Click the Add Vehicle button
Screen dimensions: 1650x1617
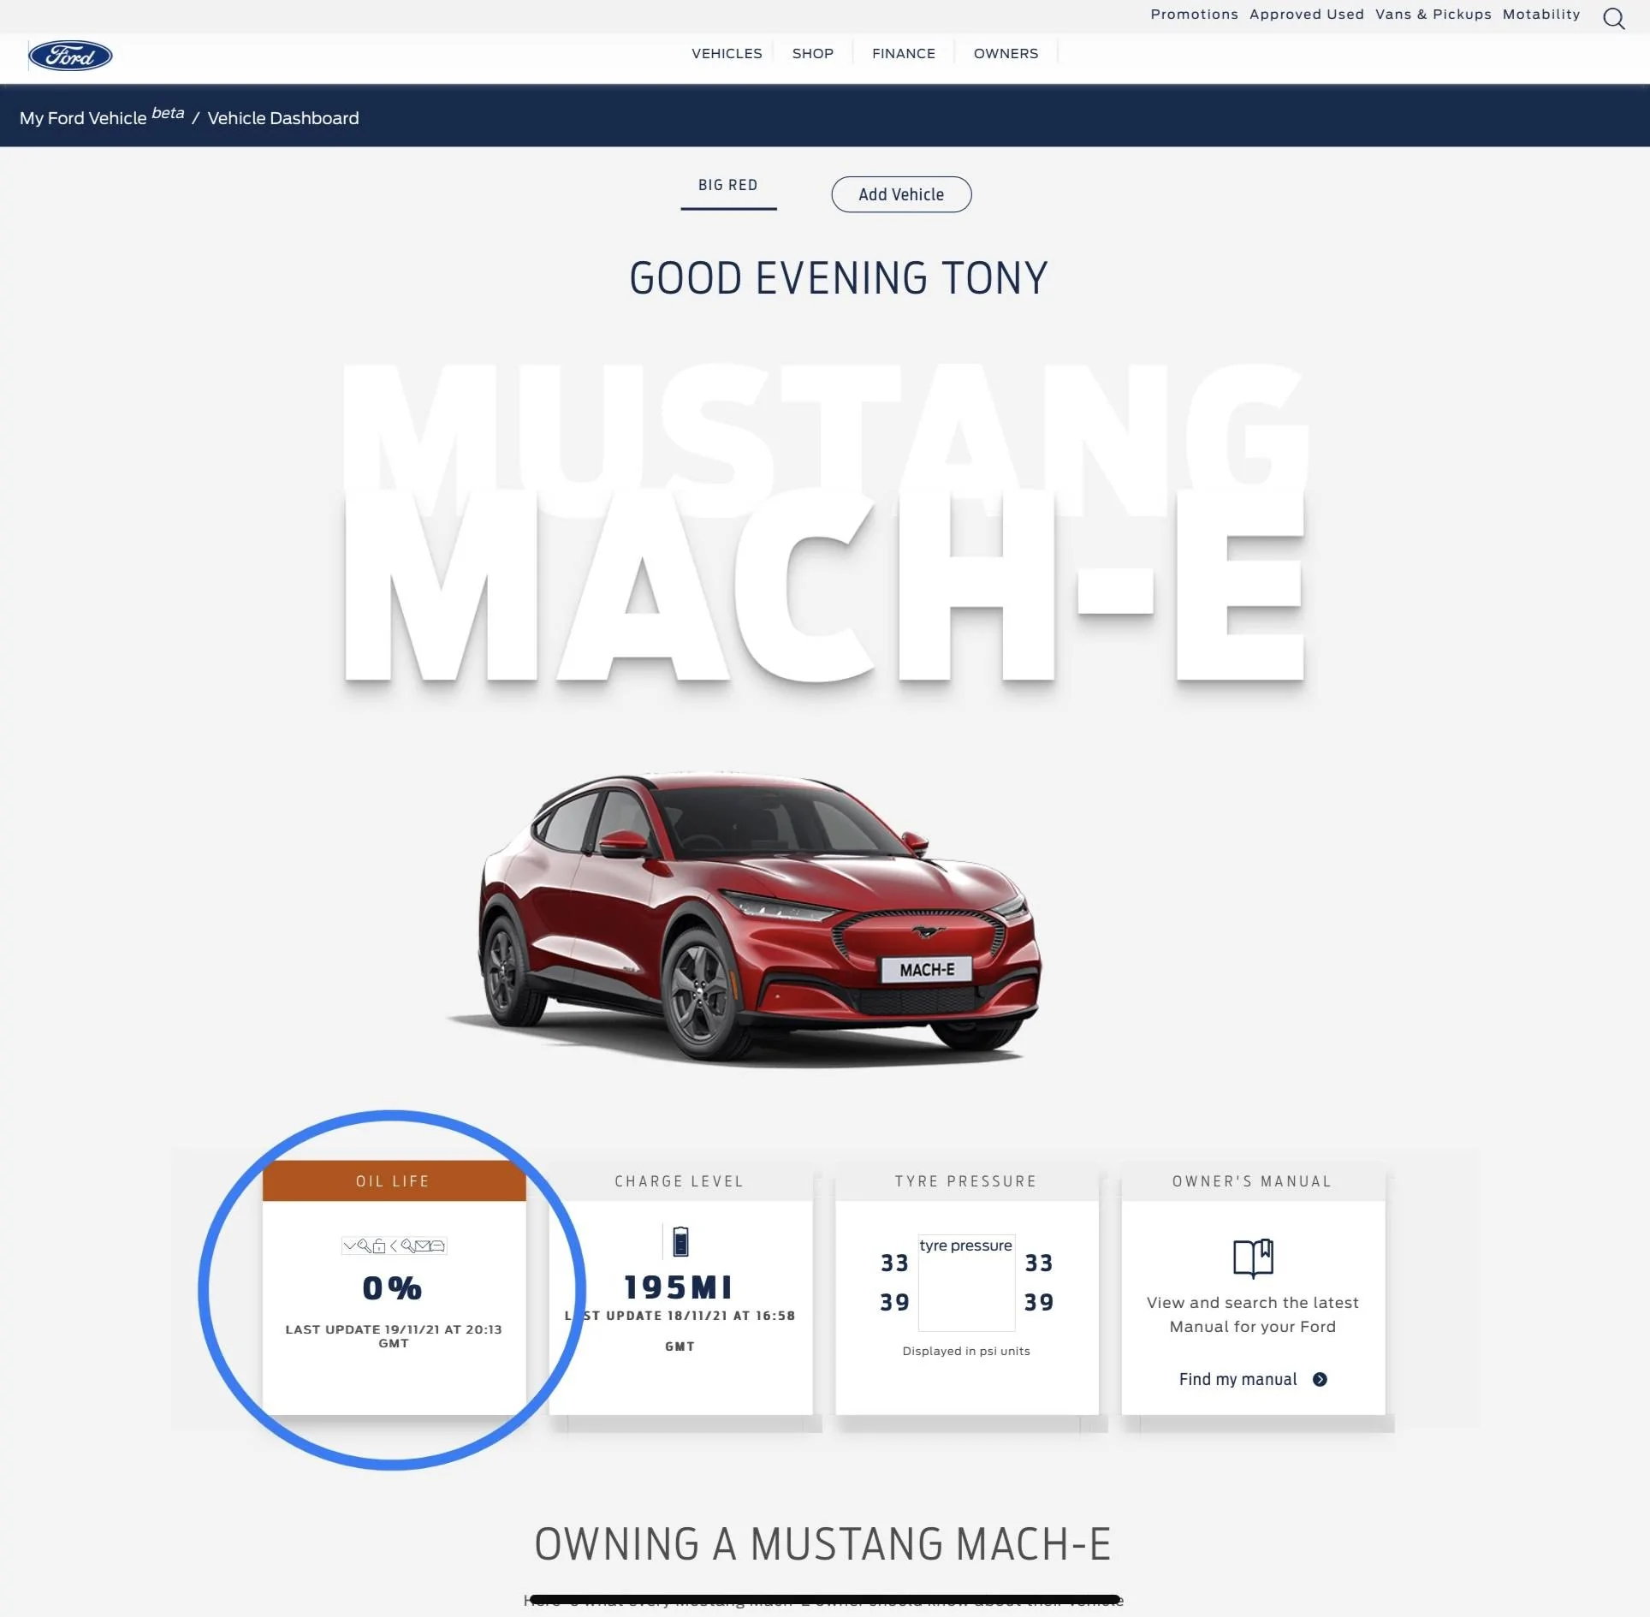(901, 194)
